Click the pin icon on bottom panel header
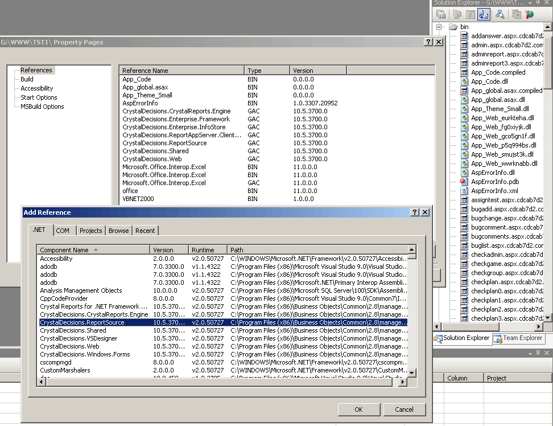Screen dimensions: 553x426 pyautogui.click(x=538, y=353)
